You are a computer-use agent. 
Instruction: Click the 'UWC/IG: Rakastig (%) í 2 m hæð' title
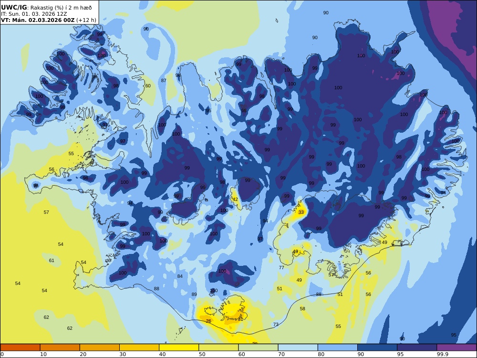point(46,8)
